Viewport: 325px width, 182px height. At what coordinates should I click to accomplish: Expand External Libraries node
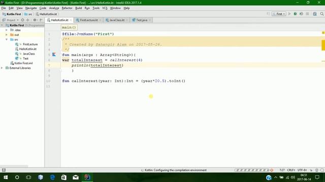2,68
